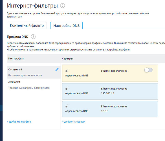Click + Добавить сервер link
This screenshot has height=141, width=165.
tap(73, 122)
